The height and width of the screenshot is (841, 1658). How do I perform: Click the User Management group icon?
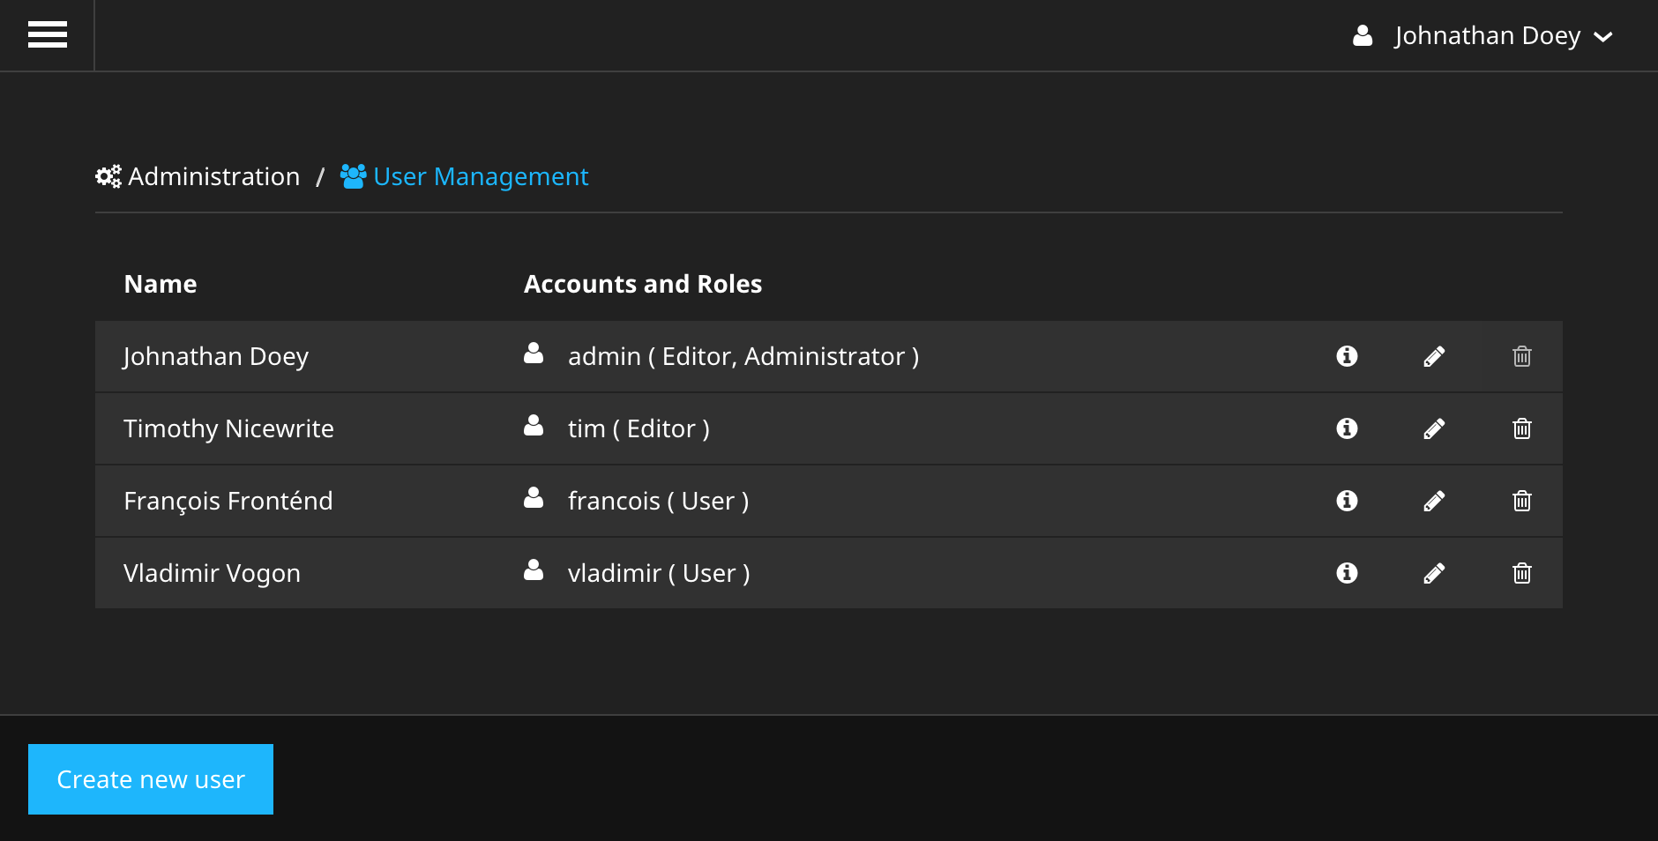[x=353, y=176]
